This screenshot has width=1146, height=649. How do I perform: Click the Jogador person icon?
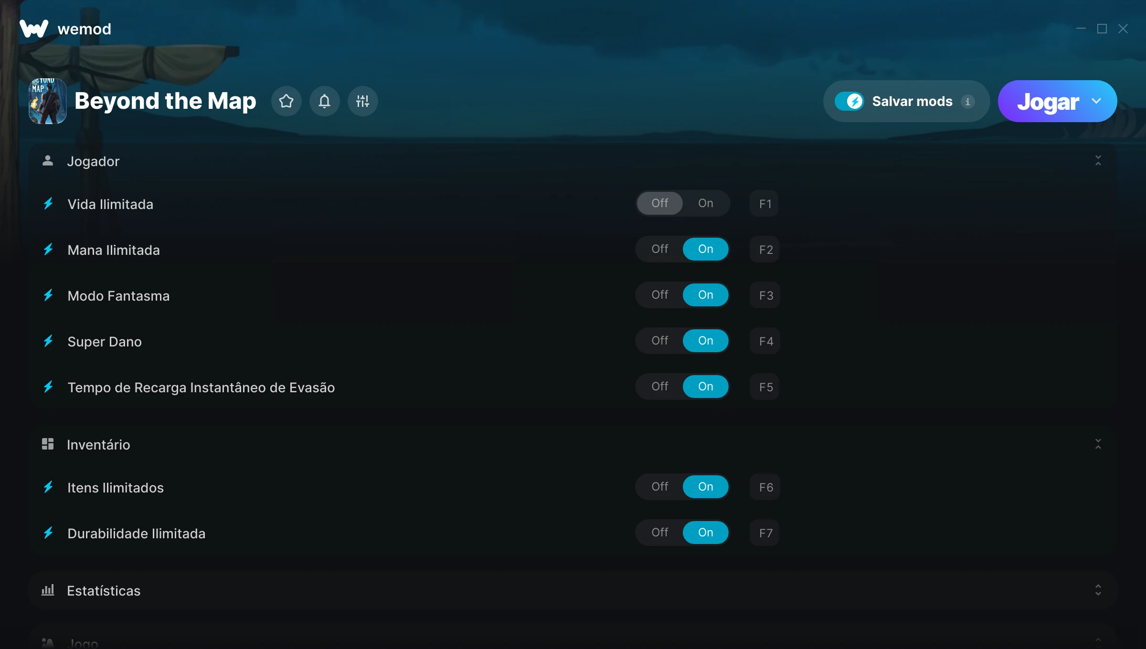point(48,161)
